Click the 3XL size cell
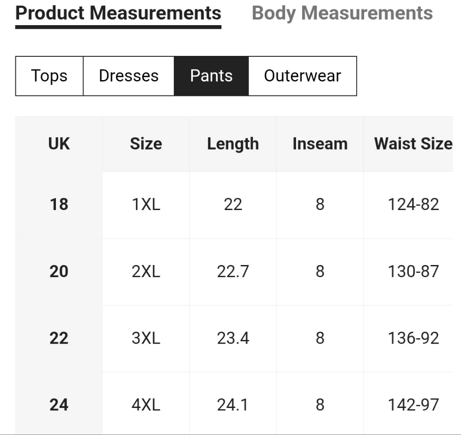 [146, 338]
